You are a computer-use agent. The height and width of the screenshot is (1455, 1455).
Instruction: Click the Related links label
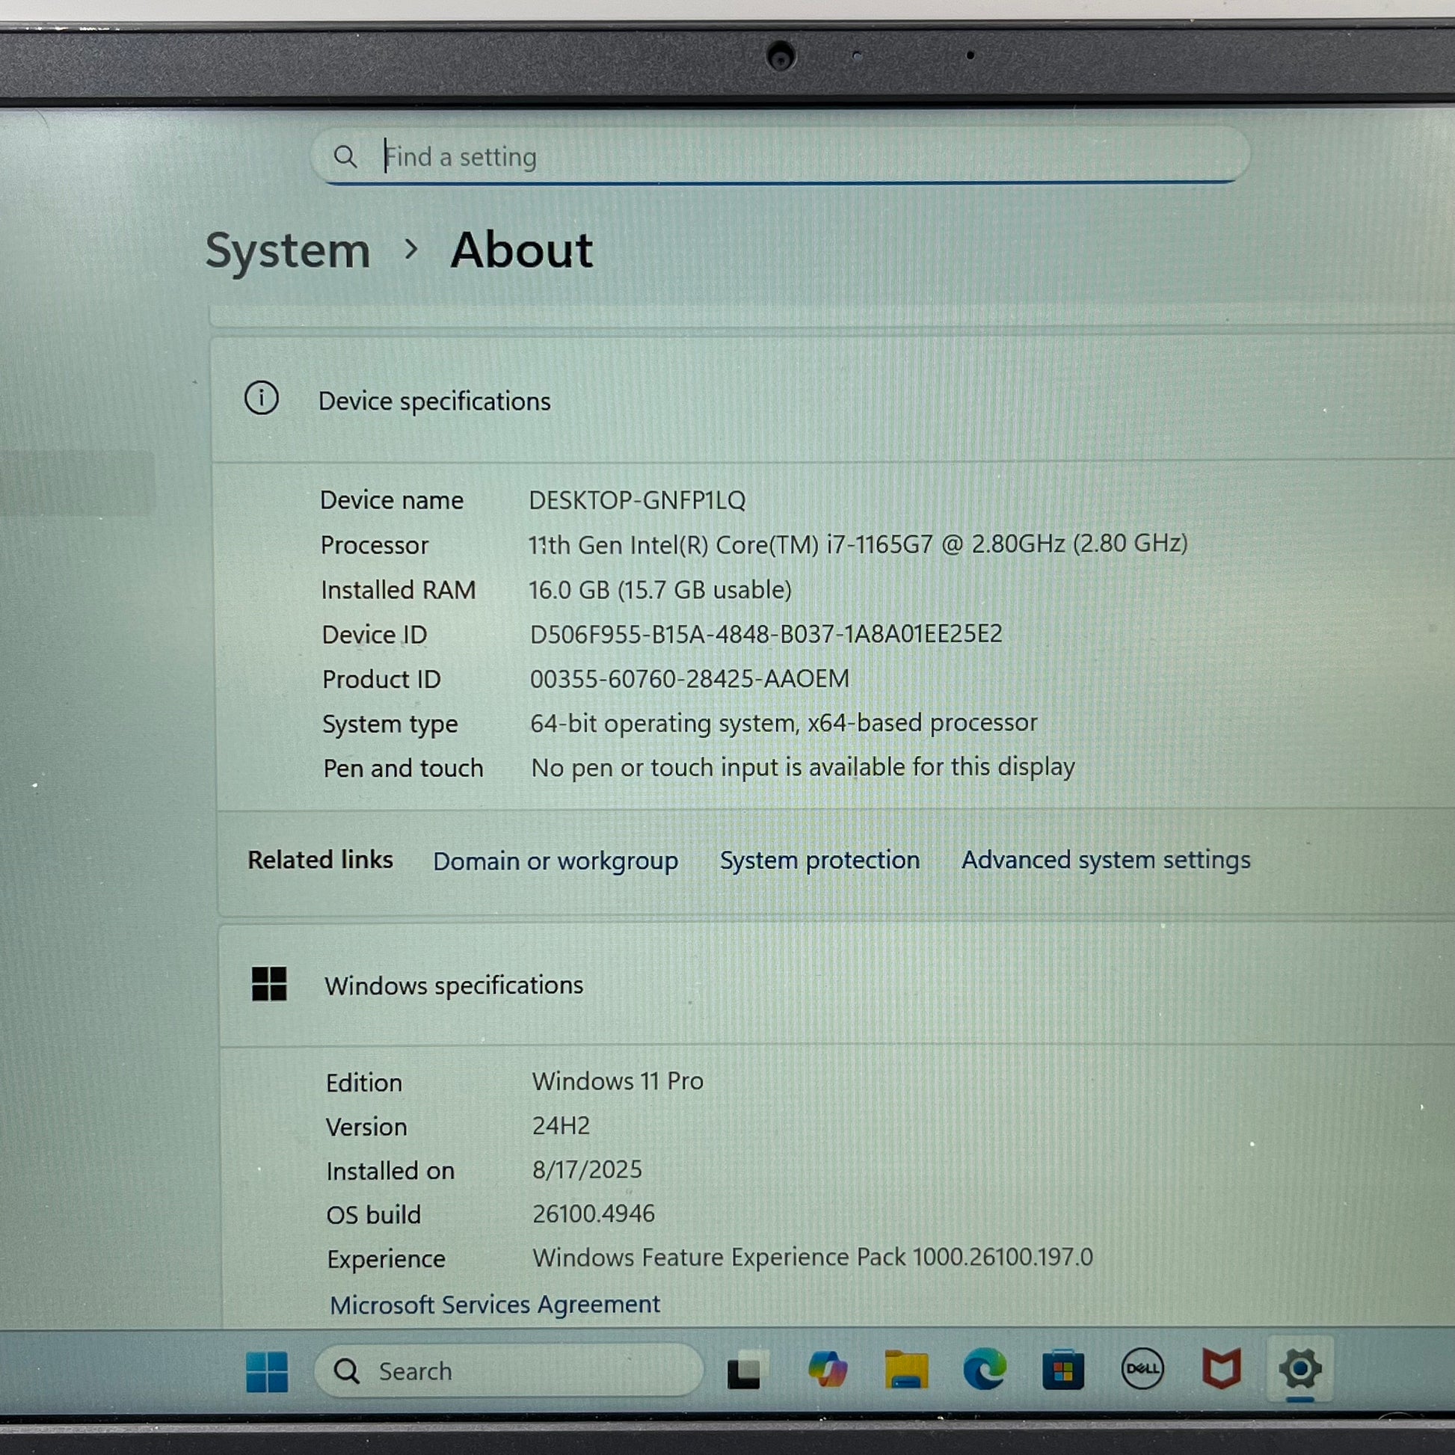click(x=320, y=860)
